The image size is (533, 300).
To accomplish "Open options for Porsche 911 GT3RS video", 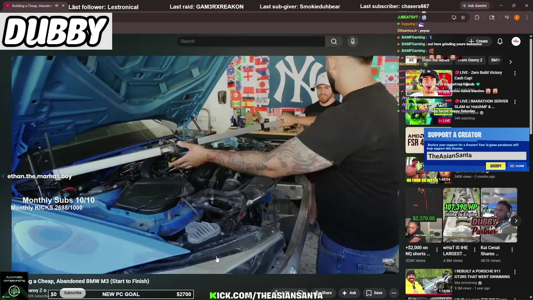I will point(515,272).
